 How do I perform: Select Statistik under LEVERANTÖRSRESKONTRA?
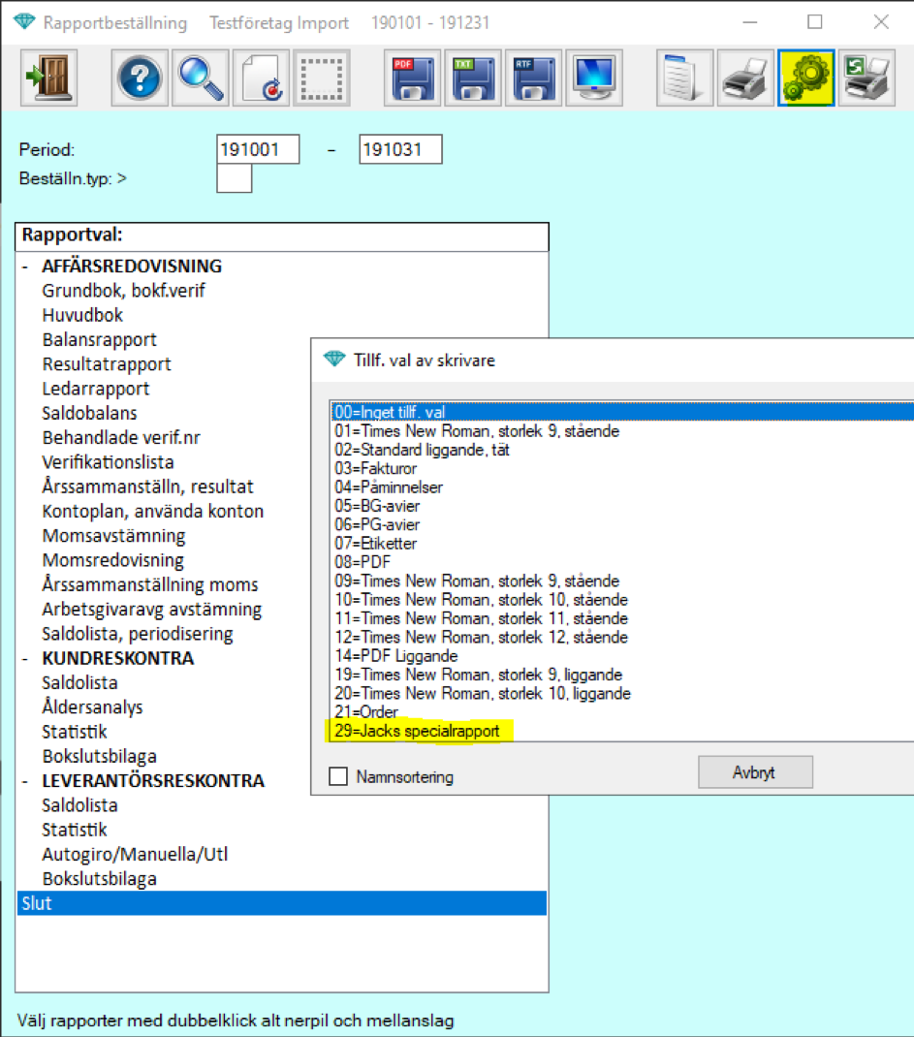(74, 830)
